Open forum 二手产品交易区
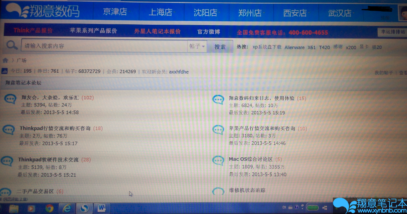The image size is (407, 214). pos(35,191)
